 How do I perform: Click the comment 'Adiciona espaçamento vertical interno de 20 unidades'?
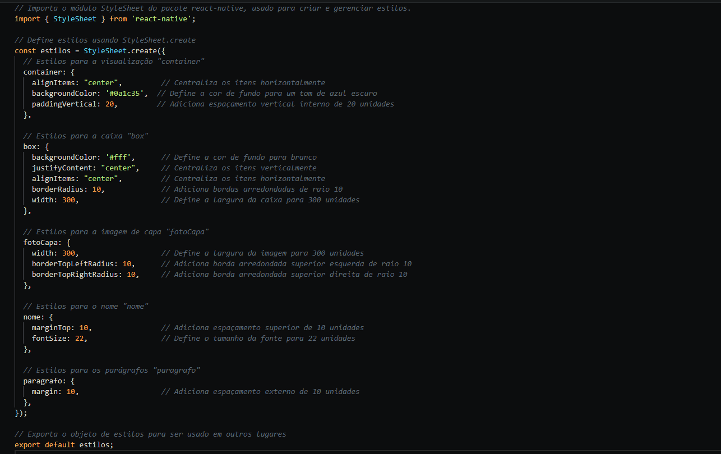(x=275, y=104)
